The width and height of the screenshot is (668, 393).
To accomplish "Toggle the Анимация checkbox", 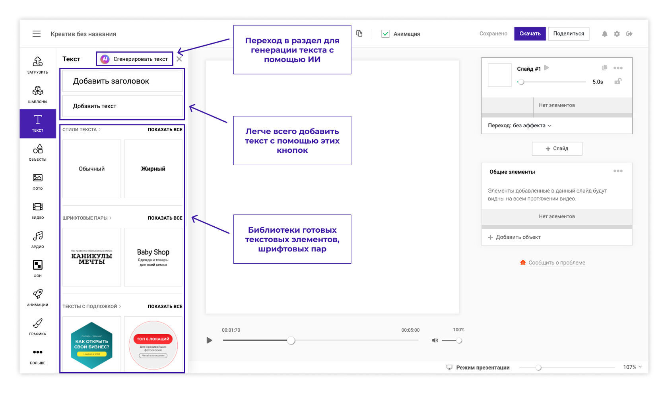I will tap(385, 34).
